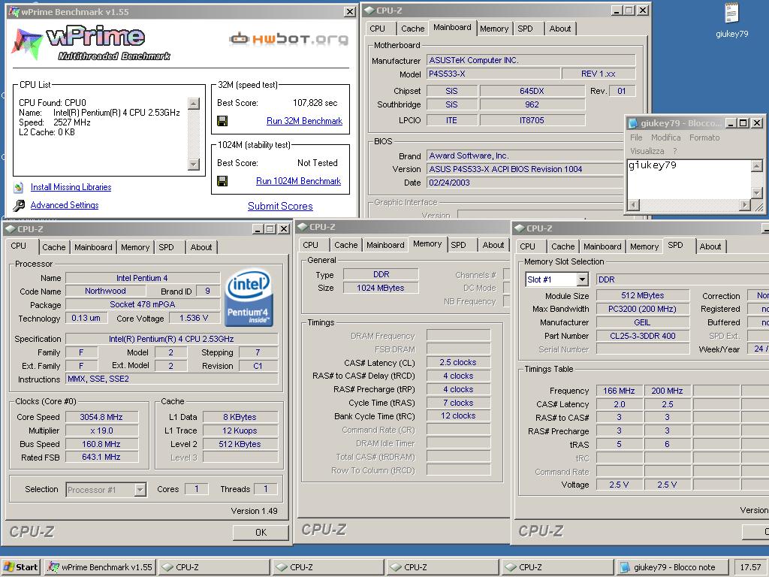Click the Notepad horizontal scroll left arrow
Viewport: 769px width, 577px height.
pyautogui.click(x=634, y=204)
